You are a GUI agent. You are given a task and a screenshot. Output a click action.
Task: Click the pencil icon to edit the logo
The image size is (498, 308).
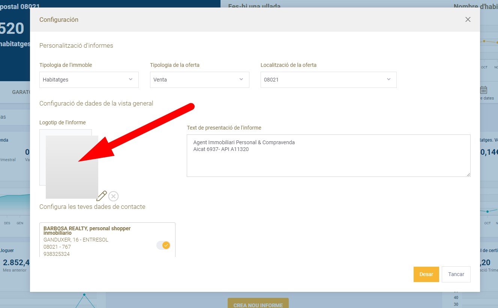[x=102, y=196]
